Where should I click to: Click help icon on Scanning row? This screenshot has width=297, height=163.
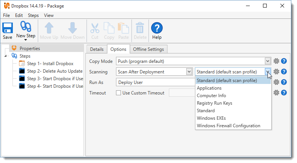[x=284, y=72]
